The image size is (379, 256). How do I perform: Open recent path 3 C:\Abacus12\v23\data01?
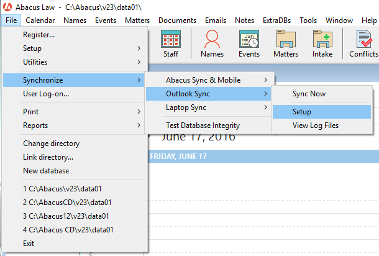[73, 216]
